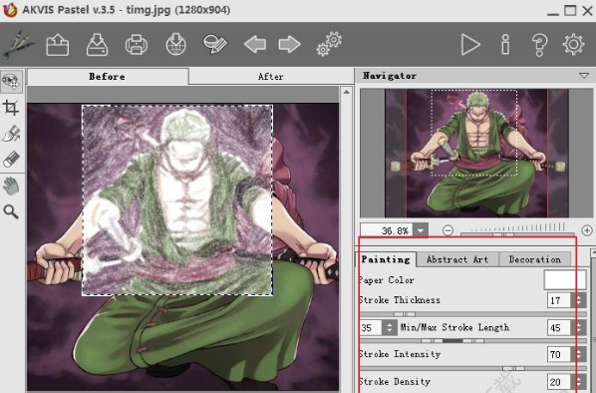Click the Print image icon

tap(137, 45)
